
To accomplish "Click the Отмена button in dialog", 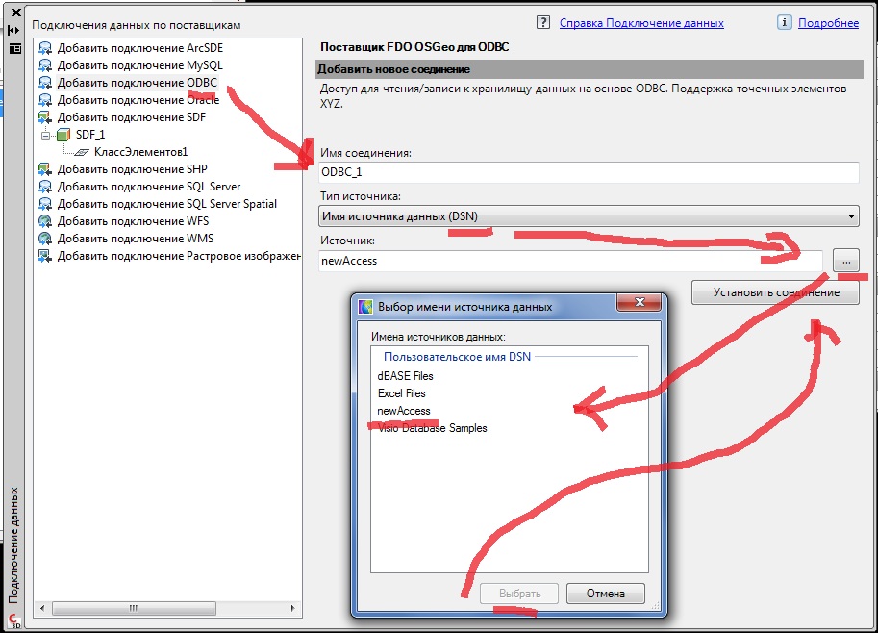I will (605, 594).
